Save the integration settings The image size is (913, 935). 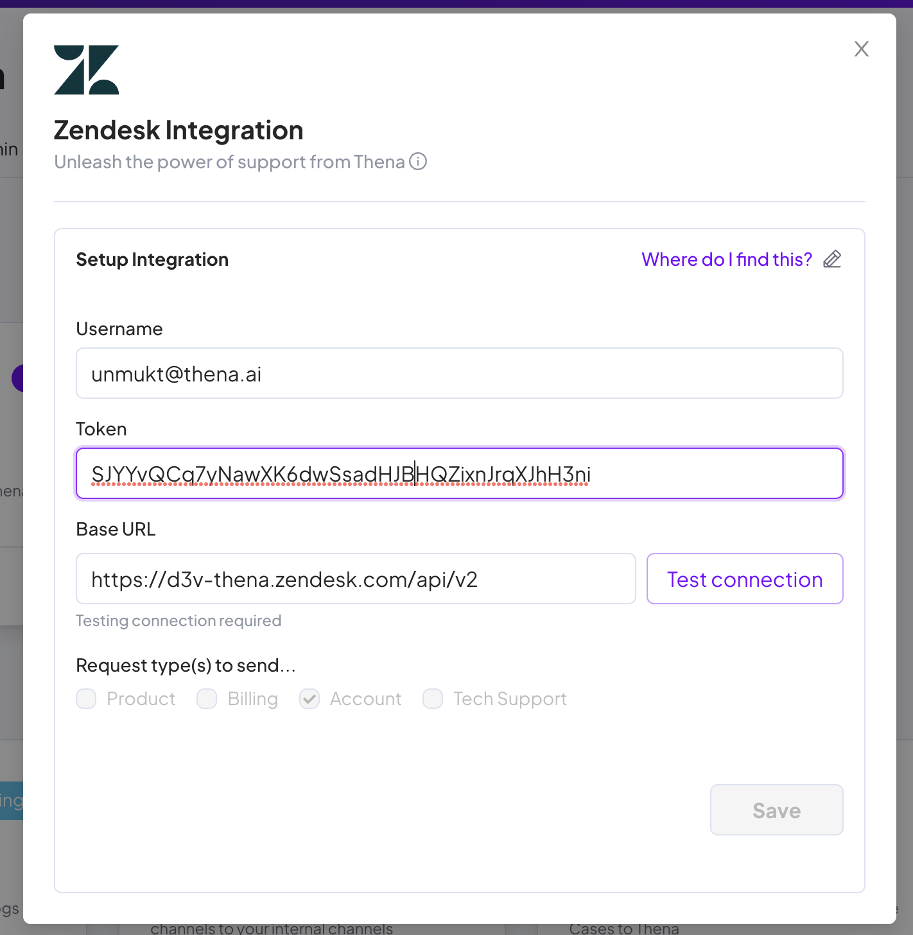click(777, 810)
